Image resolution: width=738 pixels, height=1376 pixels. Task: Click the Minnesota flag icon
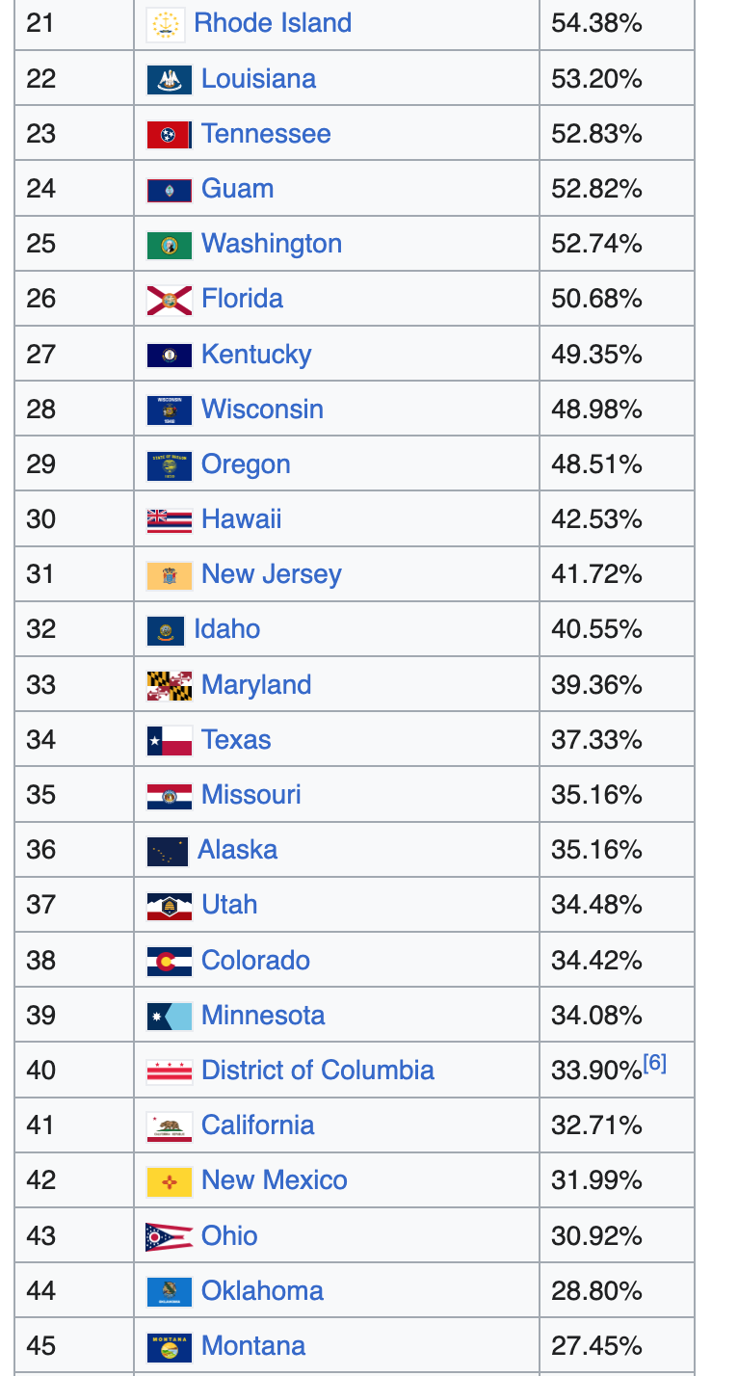(x=170, y=1017)
